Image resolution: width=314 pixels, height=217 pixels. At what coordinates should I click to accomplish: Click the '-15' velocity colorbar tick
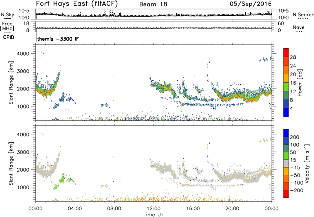[295, 168]
